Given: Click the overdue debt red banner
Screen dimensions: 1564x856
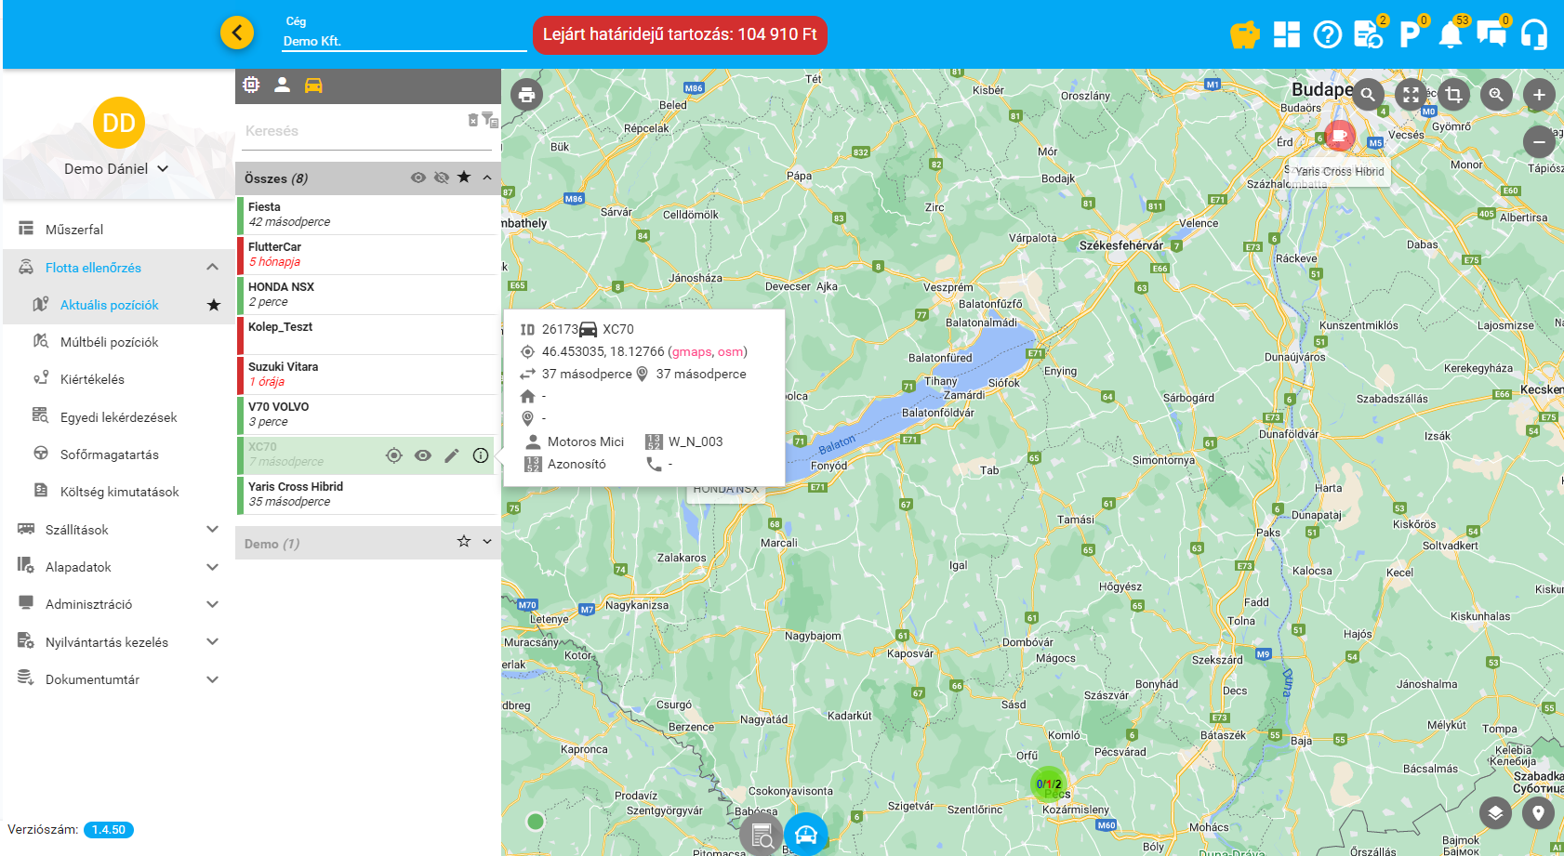Looking at the screenshot, I should click(680, 35).
